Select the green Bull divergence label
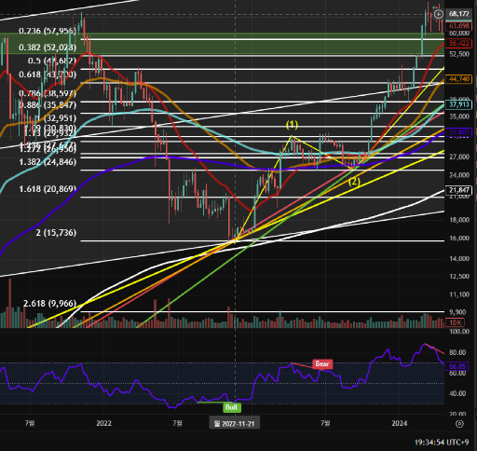477x451 pixels. pos(232,407)
